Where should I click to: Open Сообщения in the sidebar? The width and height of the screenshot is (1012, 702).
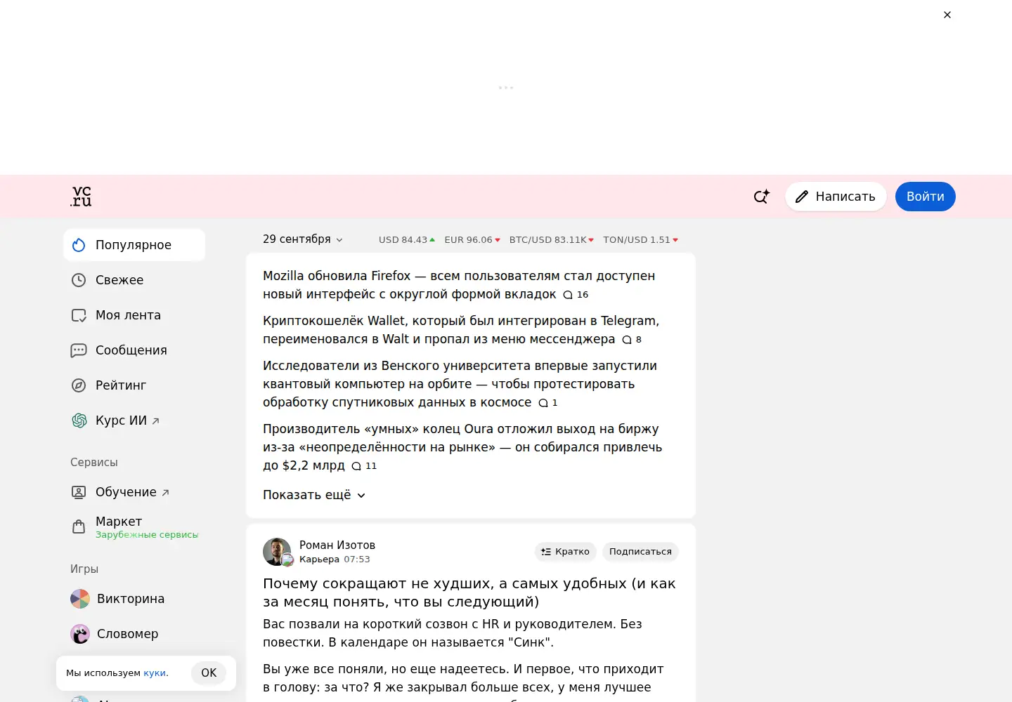point(134,350)
